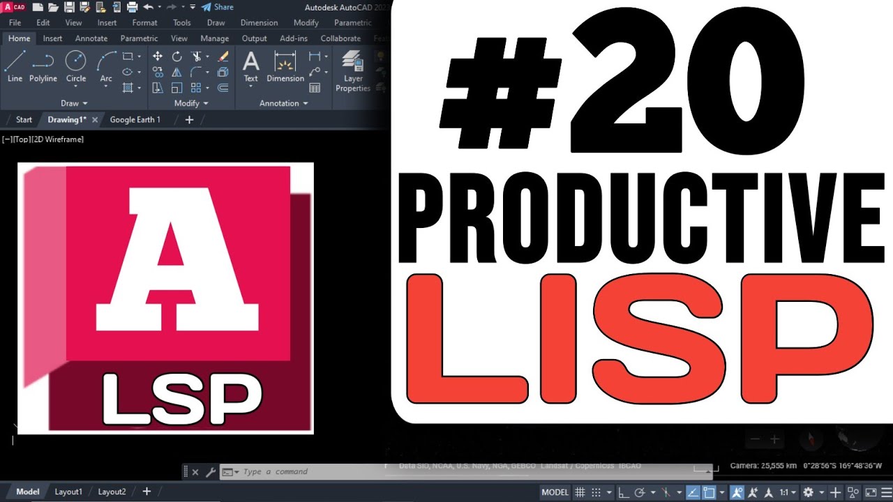Select the Arc tool
The width and height of the screenshot is (893, 502).
tap(106, 67)
